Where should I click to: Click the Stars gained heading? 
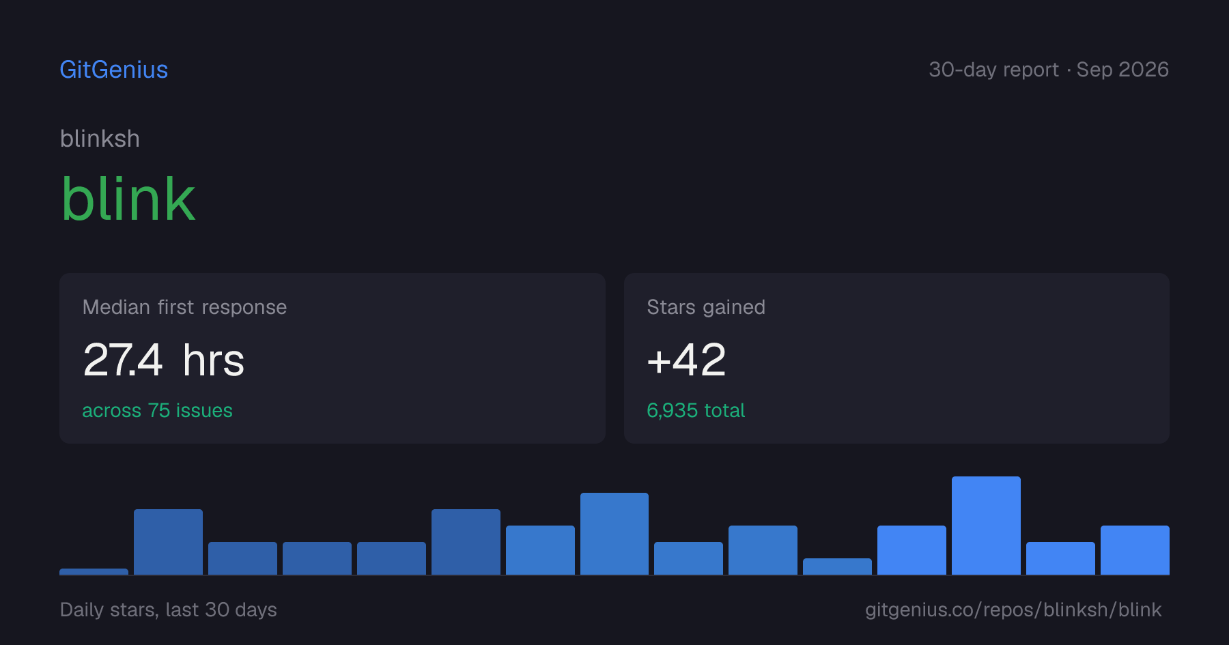pyautogui.click(x=706, y=307)
